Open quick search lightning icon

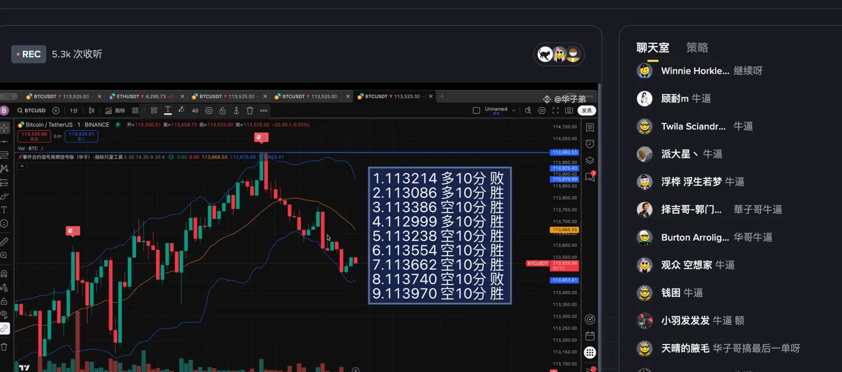[x=528, y=111]
